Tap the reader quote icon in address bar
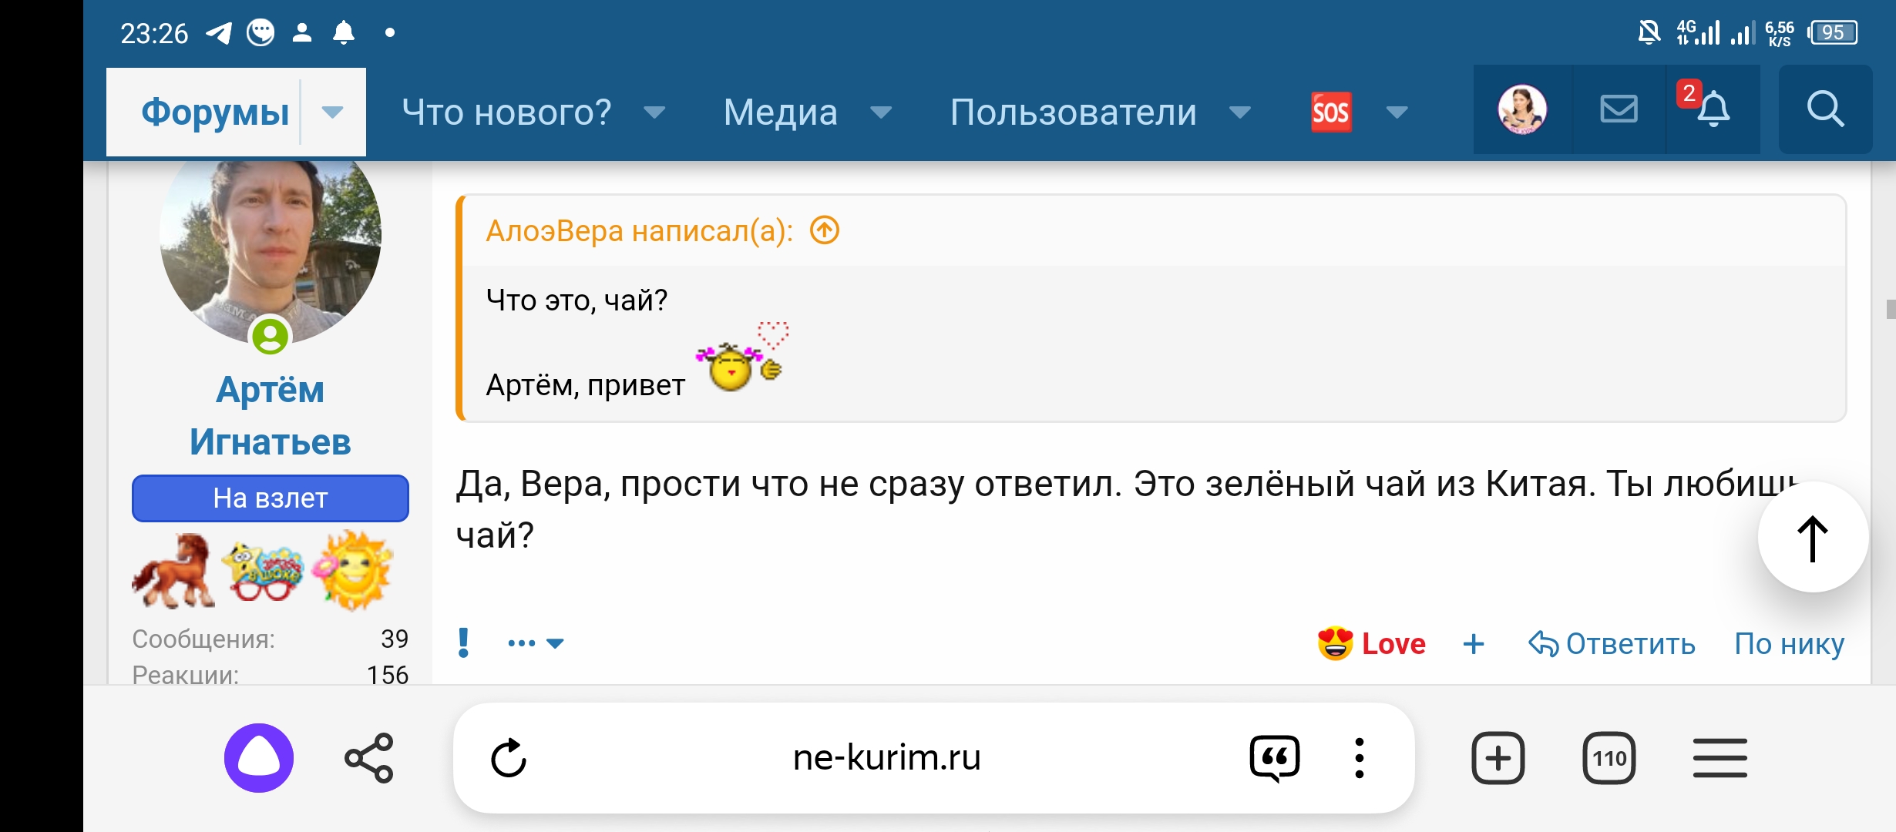The height and width of the screenshot is (832, 1896). (1275, 758)
